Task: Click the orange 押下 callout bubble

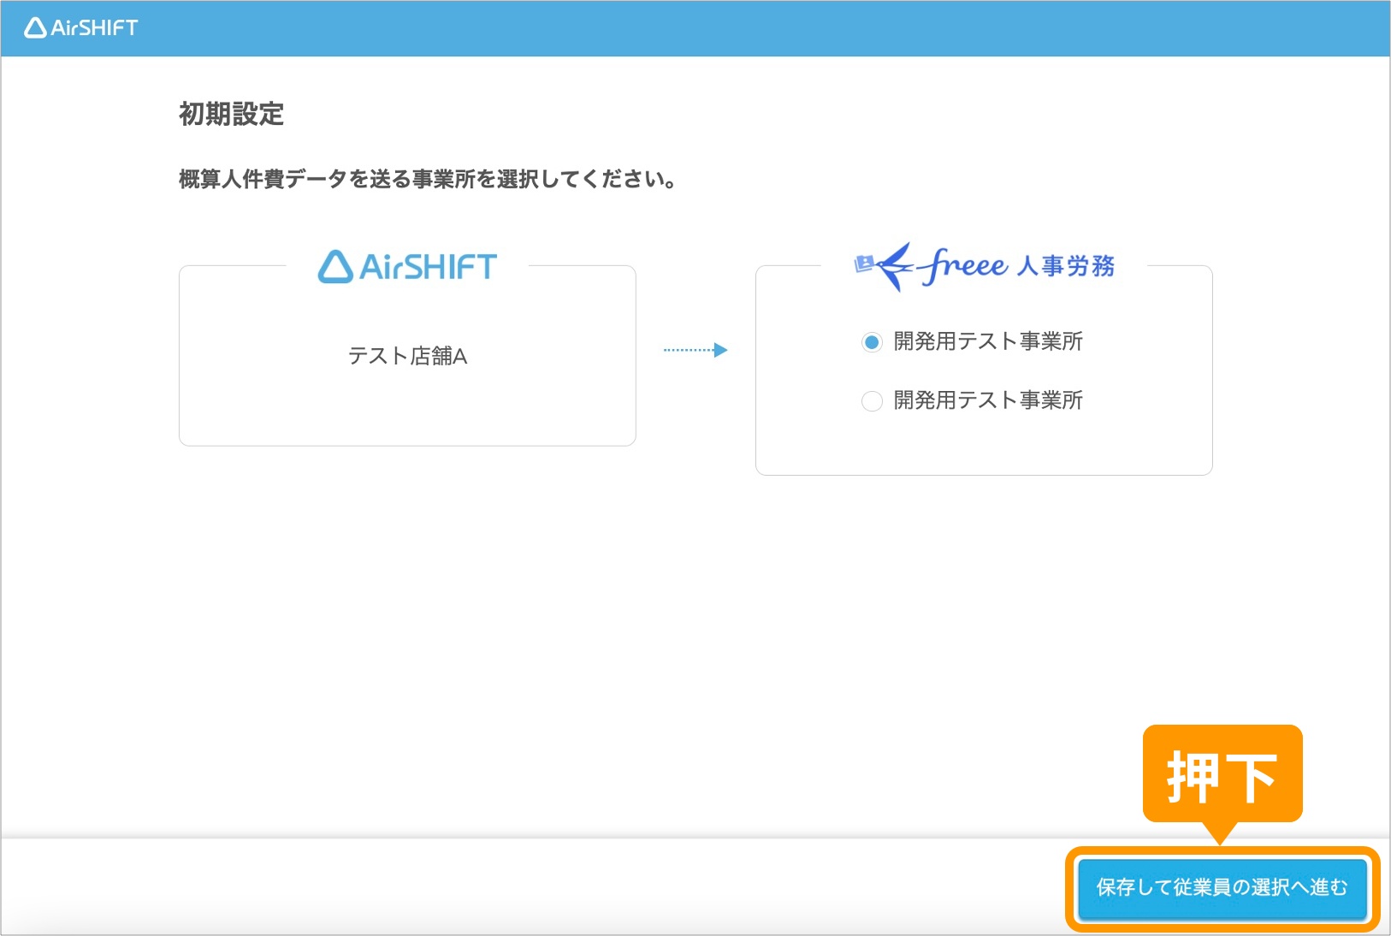Action: 1222,775
